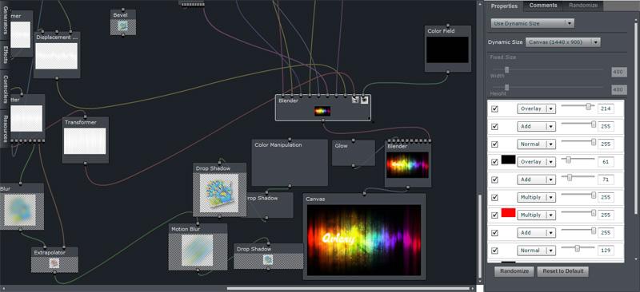Click the Fixed Size Width slider
The image size is (640, 292).
tap(548, 69)
